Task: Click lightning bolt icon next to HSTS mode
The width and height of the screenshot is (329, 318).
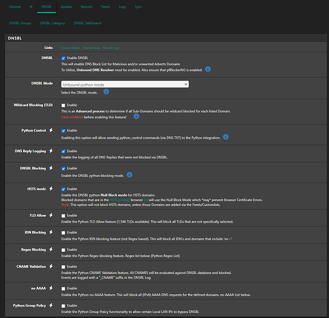Action: [51, 189]
